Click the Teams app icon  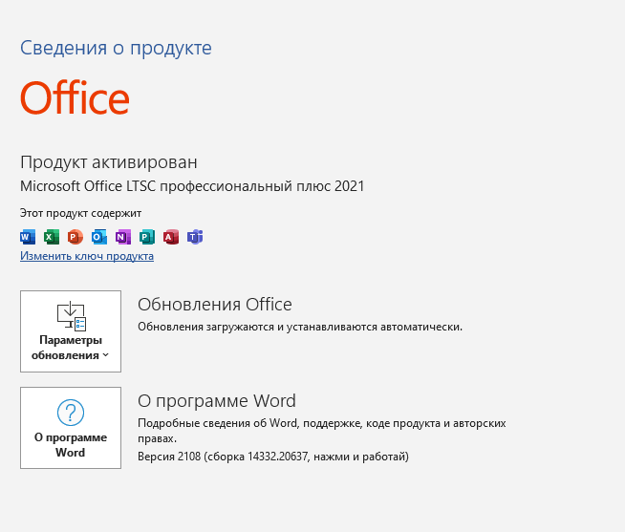(195, 237)
